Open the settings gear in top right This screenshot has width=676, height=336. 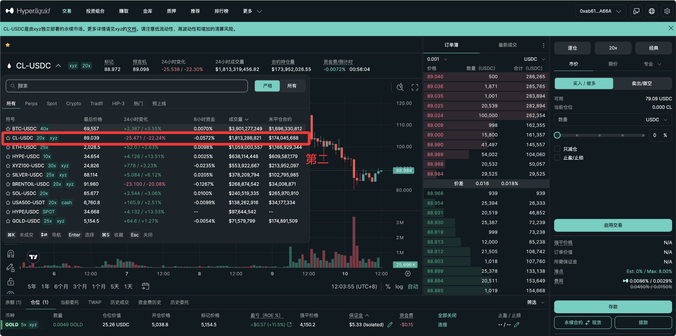tap(667, 11)
